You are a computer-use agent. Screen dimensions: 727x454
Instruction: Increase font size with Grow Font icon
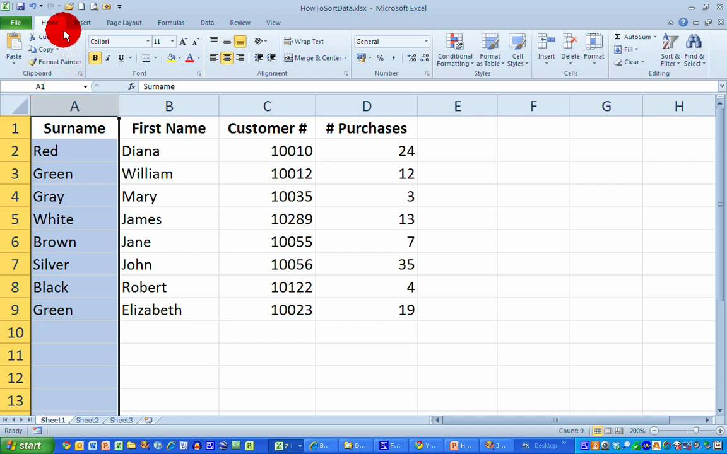point(183,42)
